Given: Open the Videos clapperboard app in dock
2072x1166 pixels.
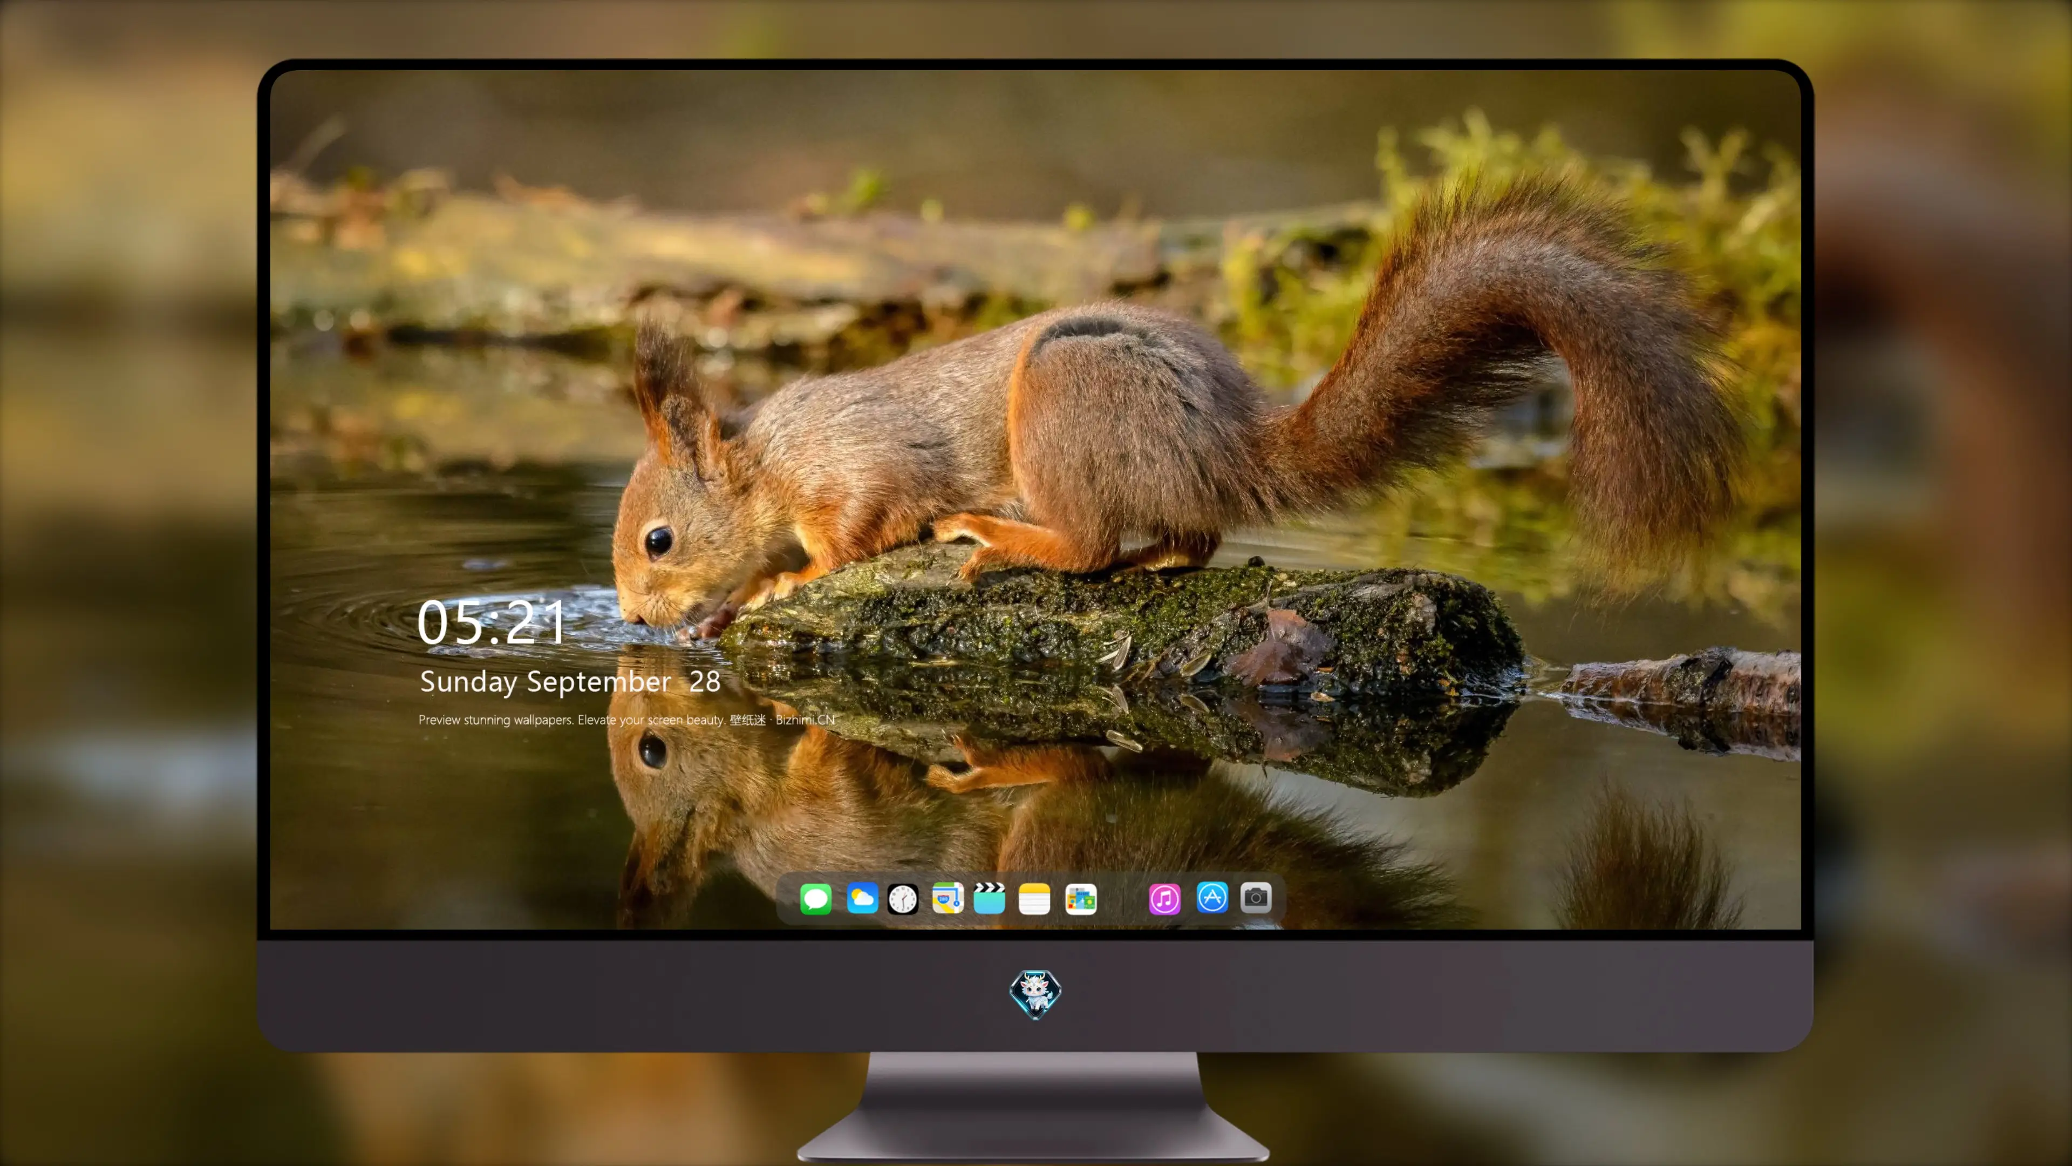Looking at the screenshot, I should (990, 898).
